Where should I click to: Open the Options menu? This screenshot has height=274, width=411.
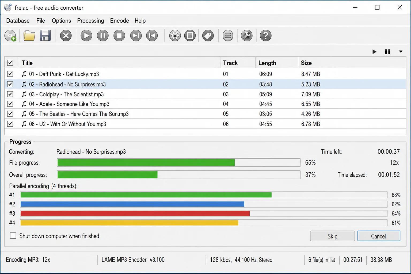(x=61, y=21)
